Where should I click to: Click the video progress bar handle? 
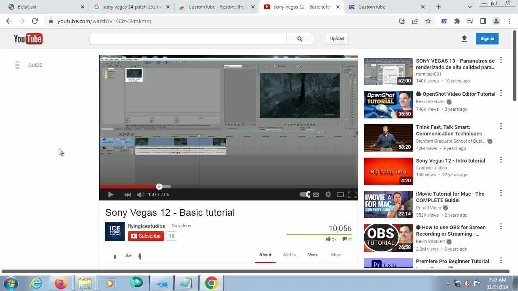pos(159,187)
